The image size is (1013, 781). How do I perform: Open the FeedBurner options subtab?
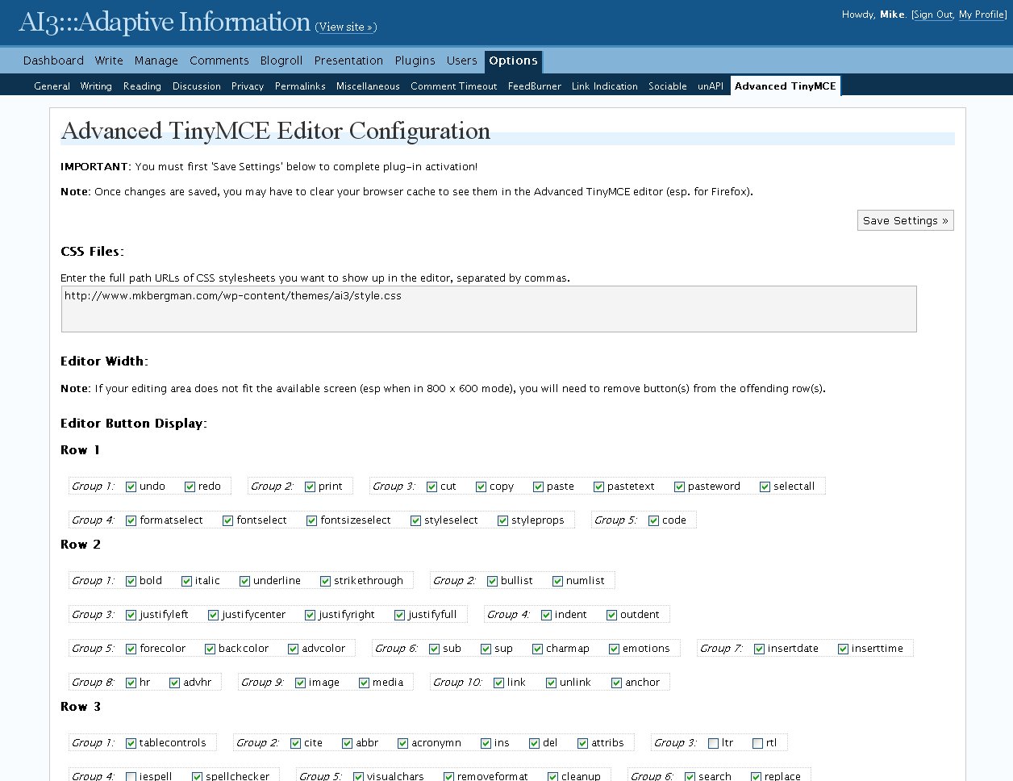pos(534,86)
